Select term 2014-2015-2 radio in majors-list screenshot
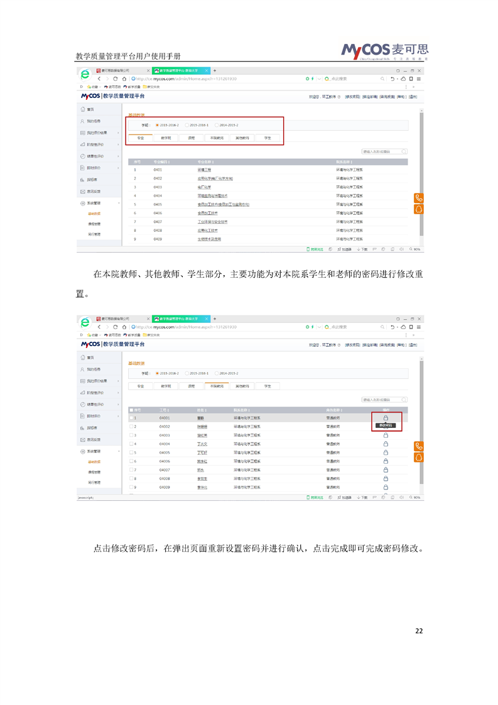Viewport: 498px width, 705px height. tap(217, 125)
